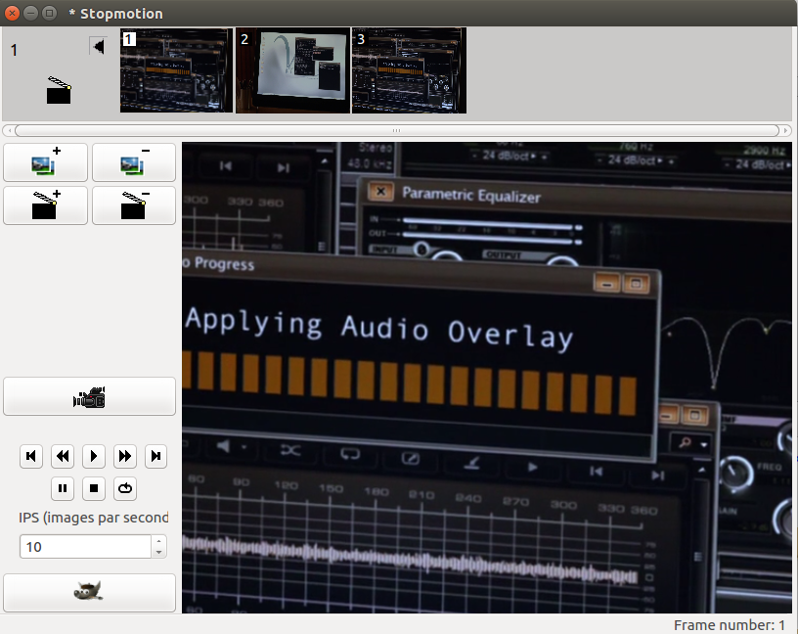Image resolution: width=798 pixels, height=634 pixels.
Task: Select frame thumbnail 3
Action: (409, 70)
